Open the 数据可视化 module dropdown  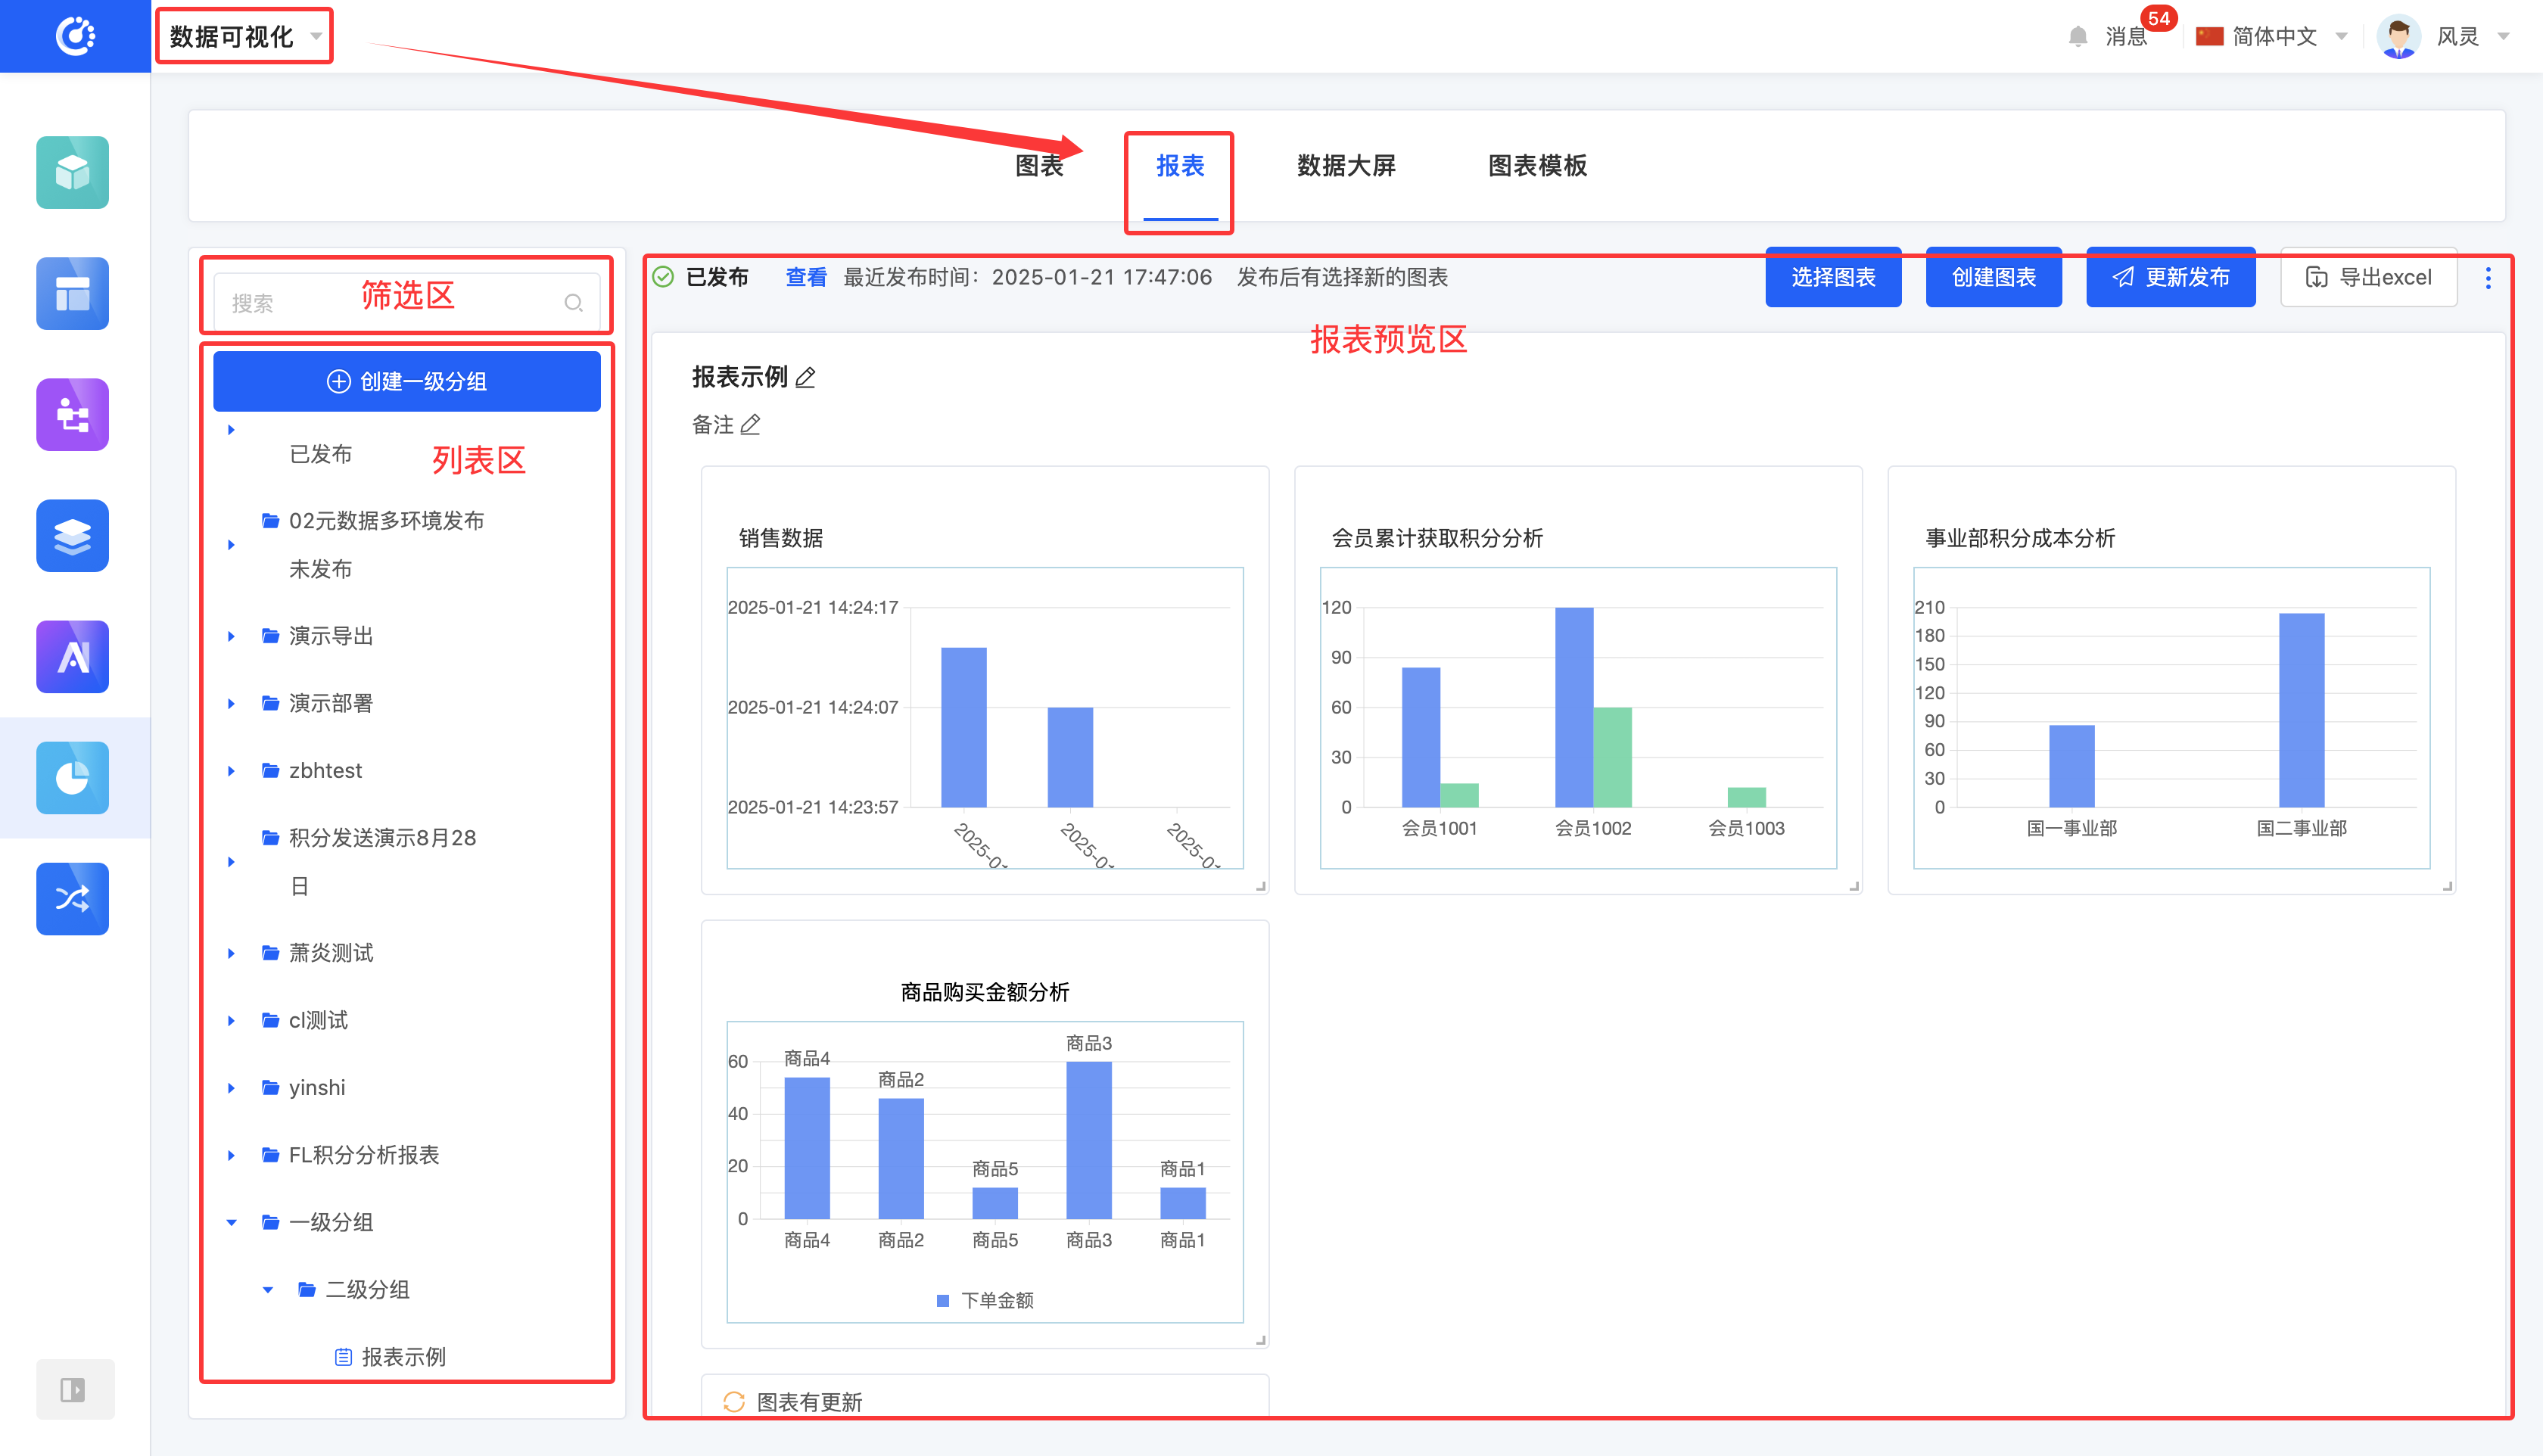tap(244, 37)
